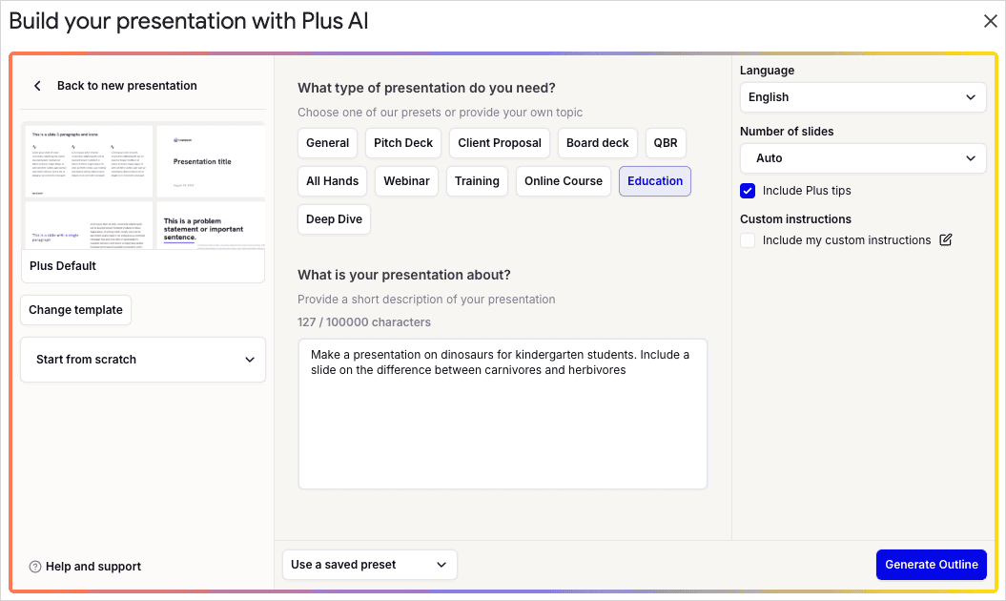This screenshot has height=601, width=1006.
Task: Pick the Board deck preset
Action: 597,143
